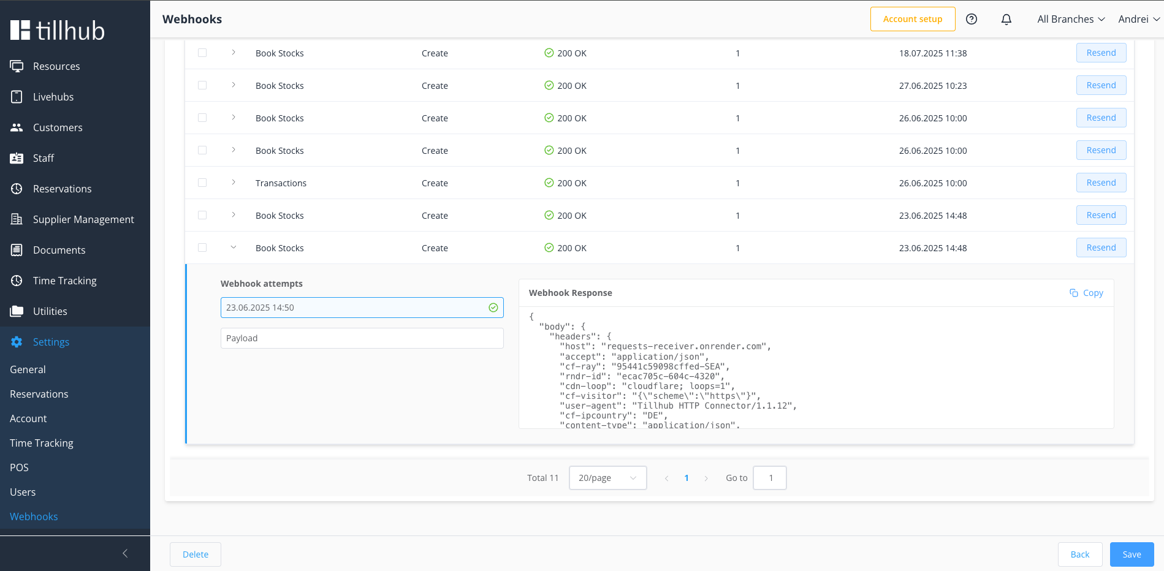
Task: Open help question mark icon
Action: pyautogui.click(x=972, y=19)
